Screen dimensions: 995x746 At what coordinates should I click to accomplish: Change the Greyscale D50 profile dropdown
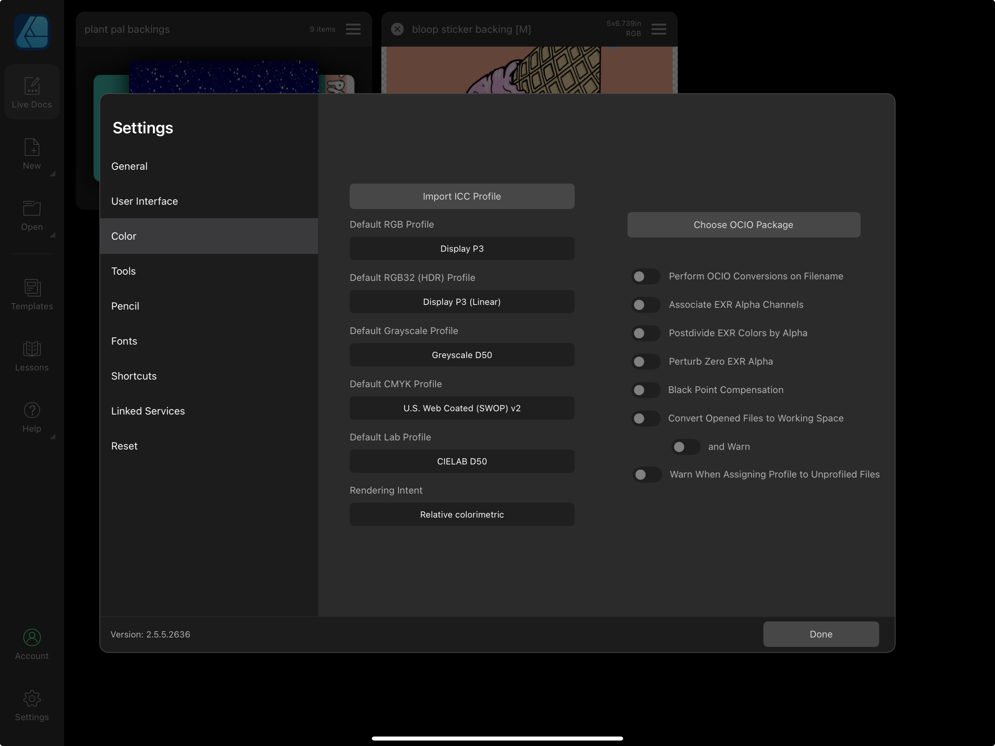pyautogui.click(x=462, y=354)
